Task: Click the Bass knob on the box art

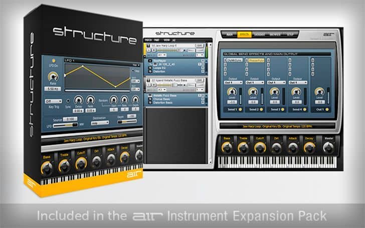Action: [x=47, y=168]
